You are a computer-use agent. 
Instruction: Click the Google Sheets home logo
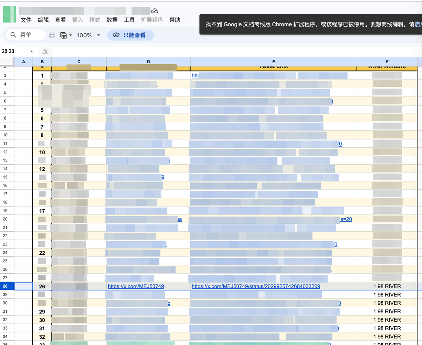click(x=9, y=14)
